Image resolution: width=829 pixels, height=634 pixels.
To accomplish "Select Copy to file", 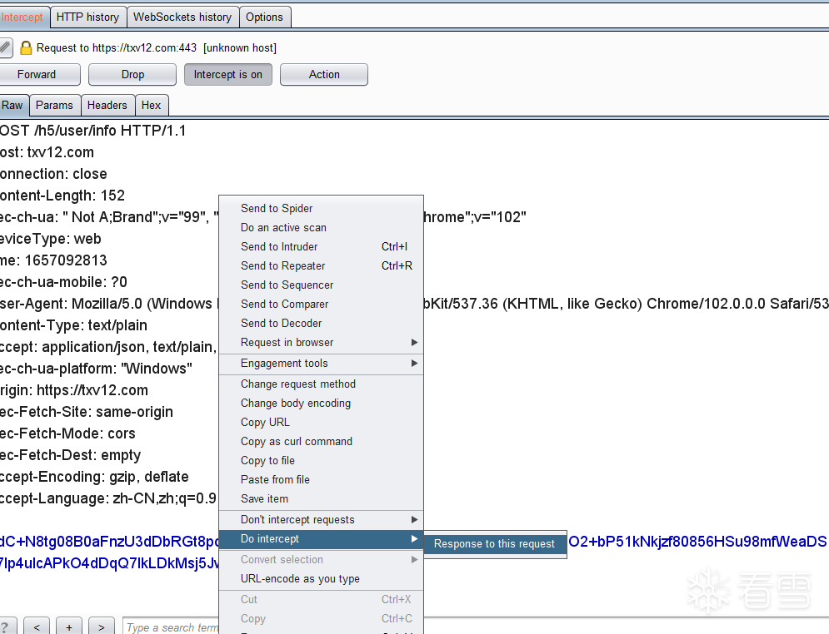I will pyautogui.click(x=321, y=460).
